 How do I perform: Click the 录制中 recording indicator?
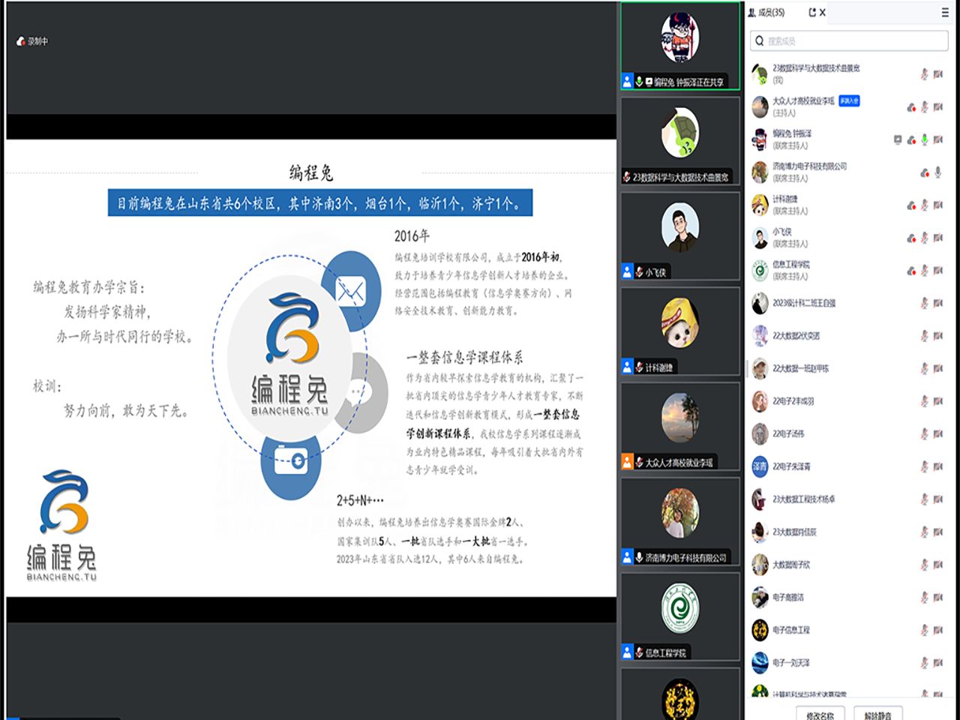[32, 41]
